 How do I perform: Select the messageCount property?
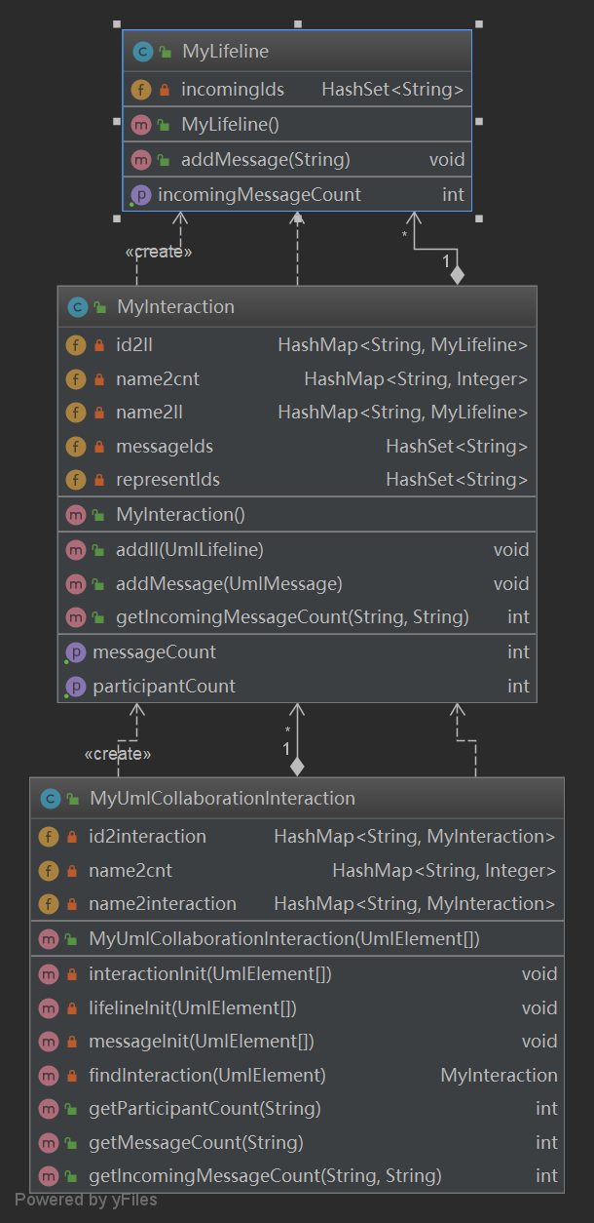297,652
